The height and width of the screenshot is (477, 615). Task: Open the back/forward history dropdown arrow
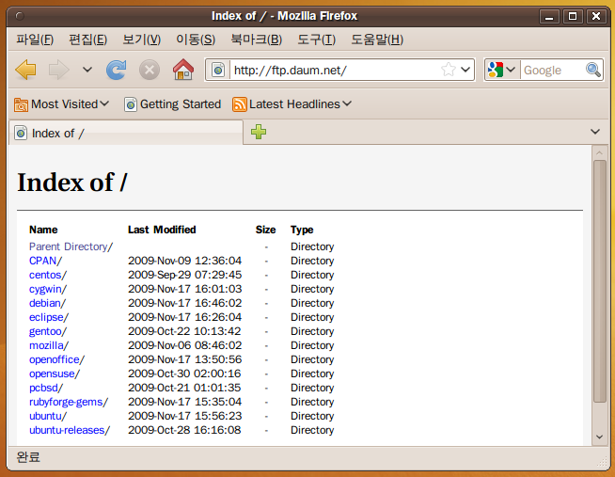[x=87, y=70]
